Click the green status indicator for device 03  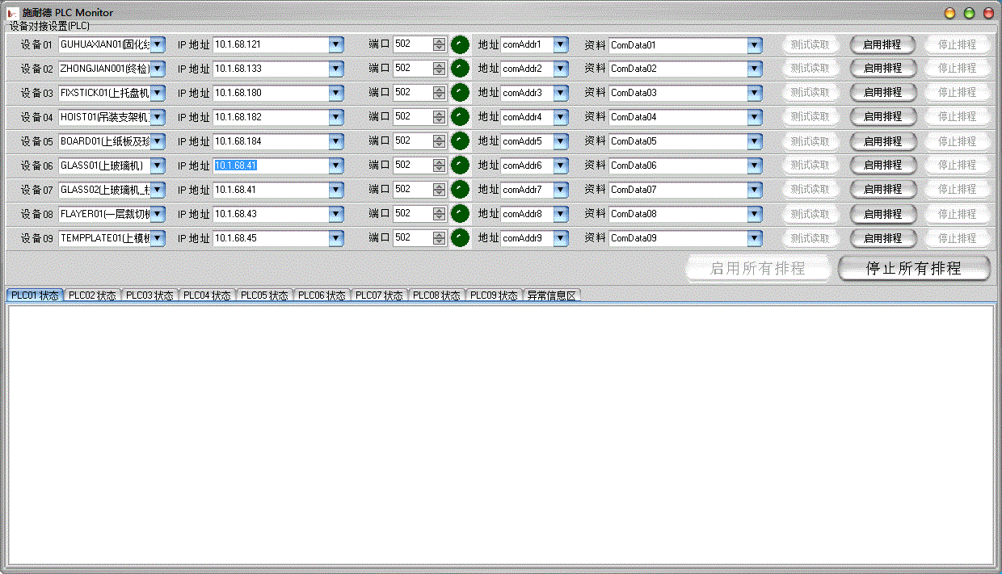(x=460, y=93)
